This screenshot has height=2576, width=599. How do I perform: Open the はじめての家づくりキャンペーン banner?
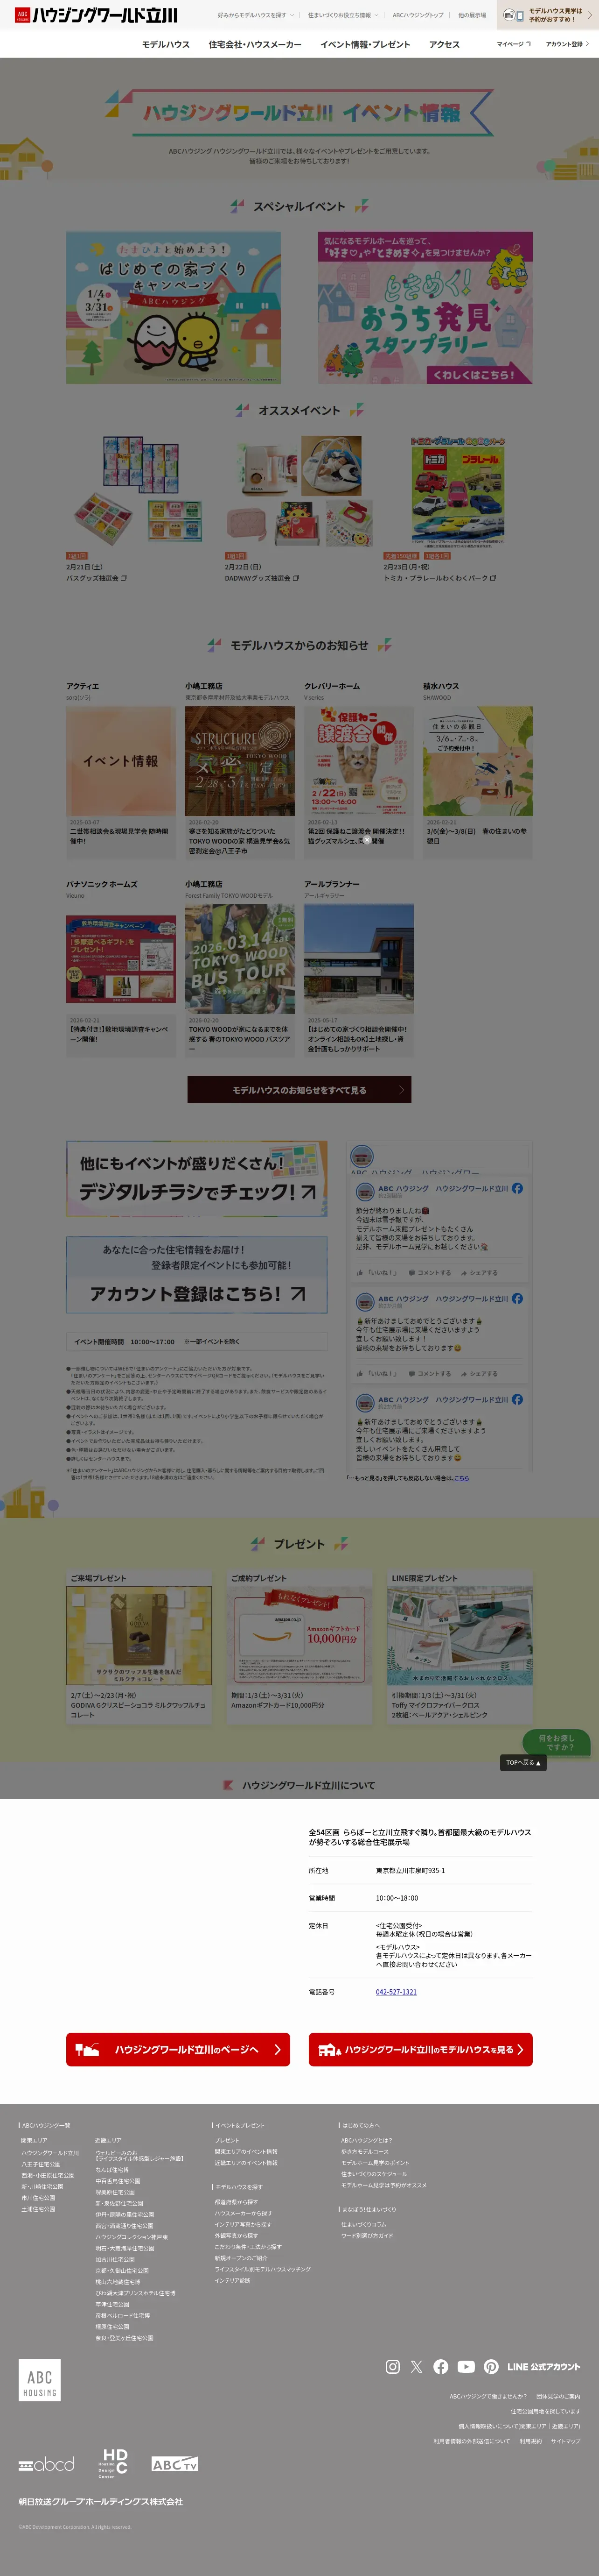(x=174, y=308)
